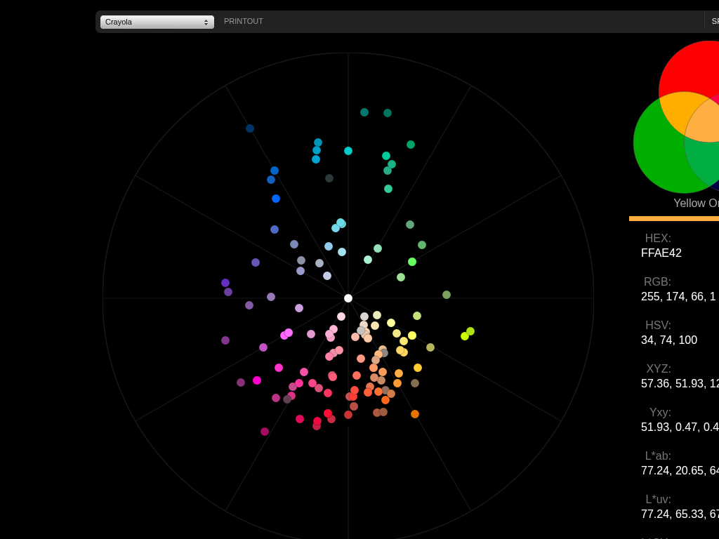This screenshot has width=719, height=539.
Task: Select the white dot at wheel center
Action: 348,298
